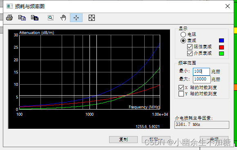Viewport: 237px width, 150px height.
Task: Click the second darker copy icon
Action: pos(35,18)
